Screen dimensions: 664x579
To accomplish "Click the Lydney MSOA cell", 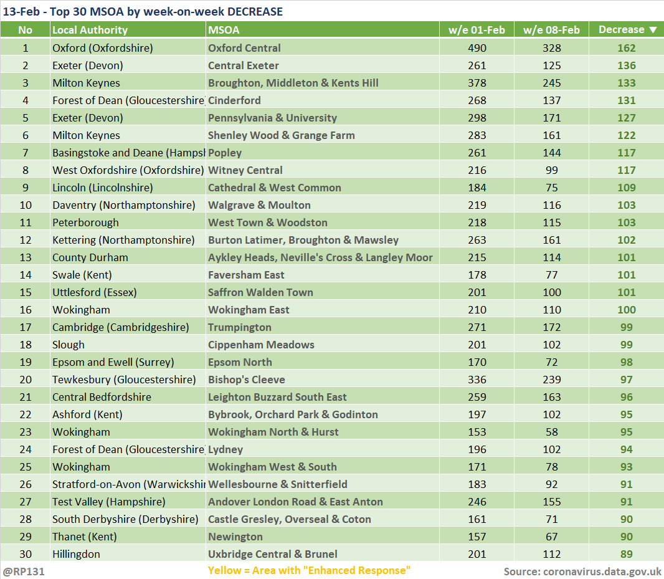I will click(322, 449).
